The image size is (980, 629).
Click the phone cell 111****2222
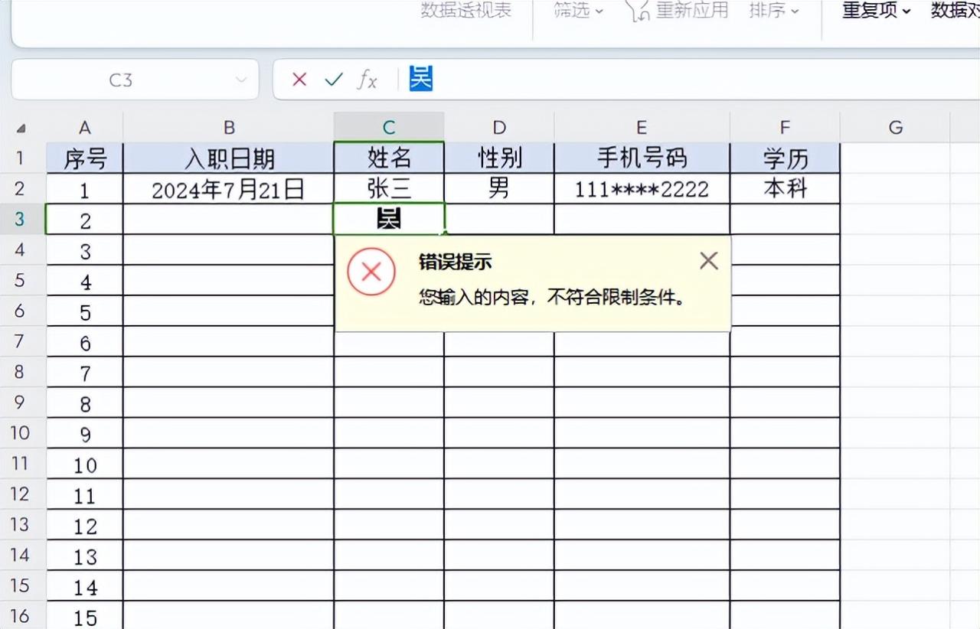click(x=642, y=189)
